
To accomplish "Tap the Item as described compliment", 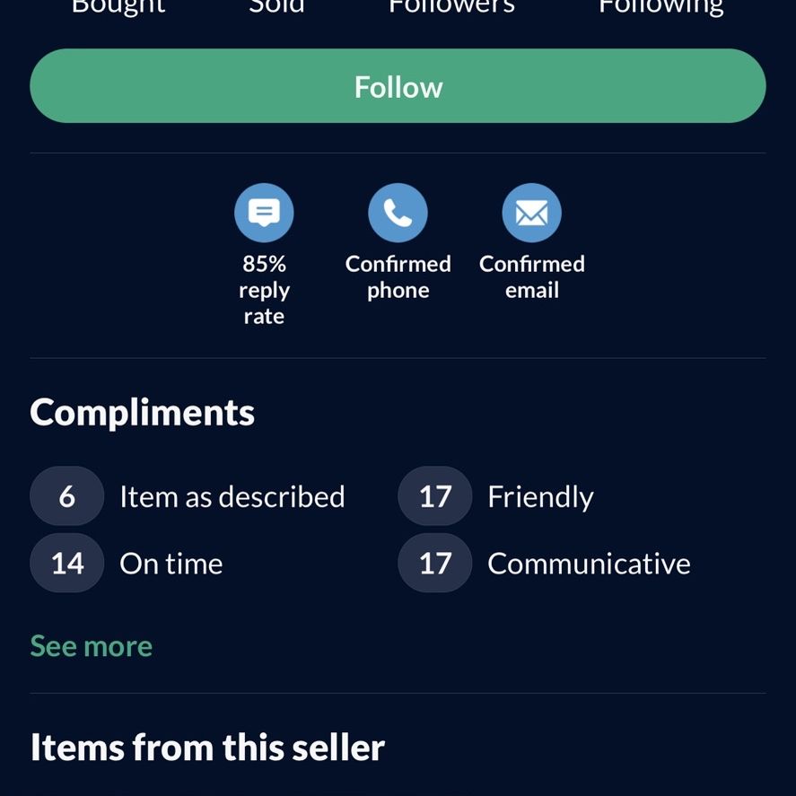I will (232, 496).
